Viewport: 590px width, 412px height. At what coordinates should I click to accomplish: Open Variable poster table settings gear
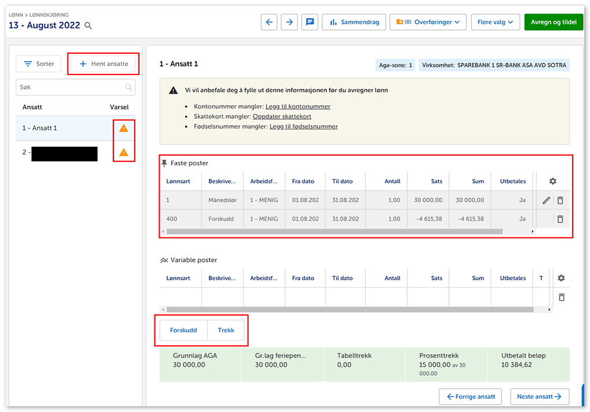(560, 278)
